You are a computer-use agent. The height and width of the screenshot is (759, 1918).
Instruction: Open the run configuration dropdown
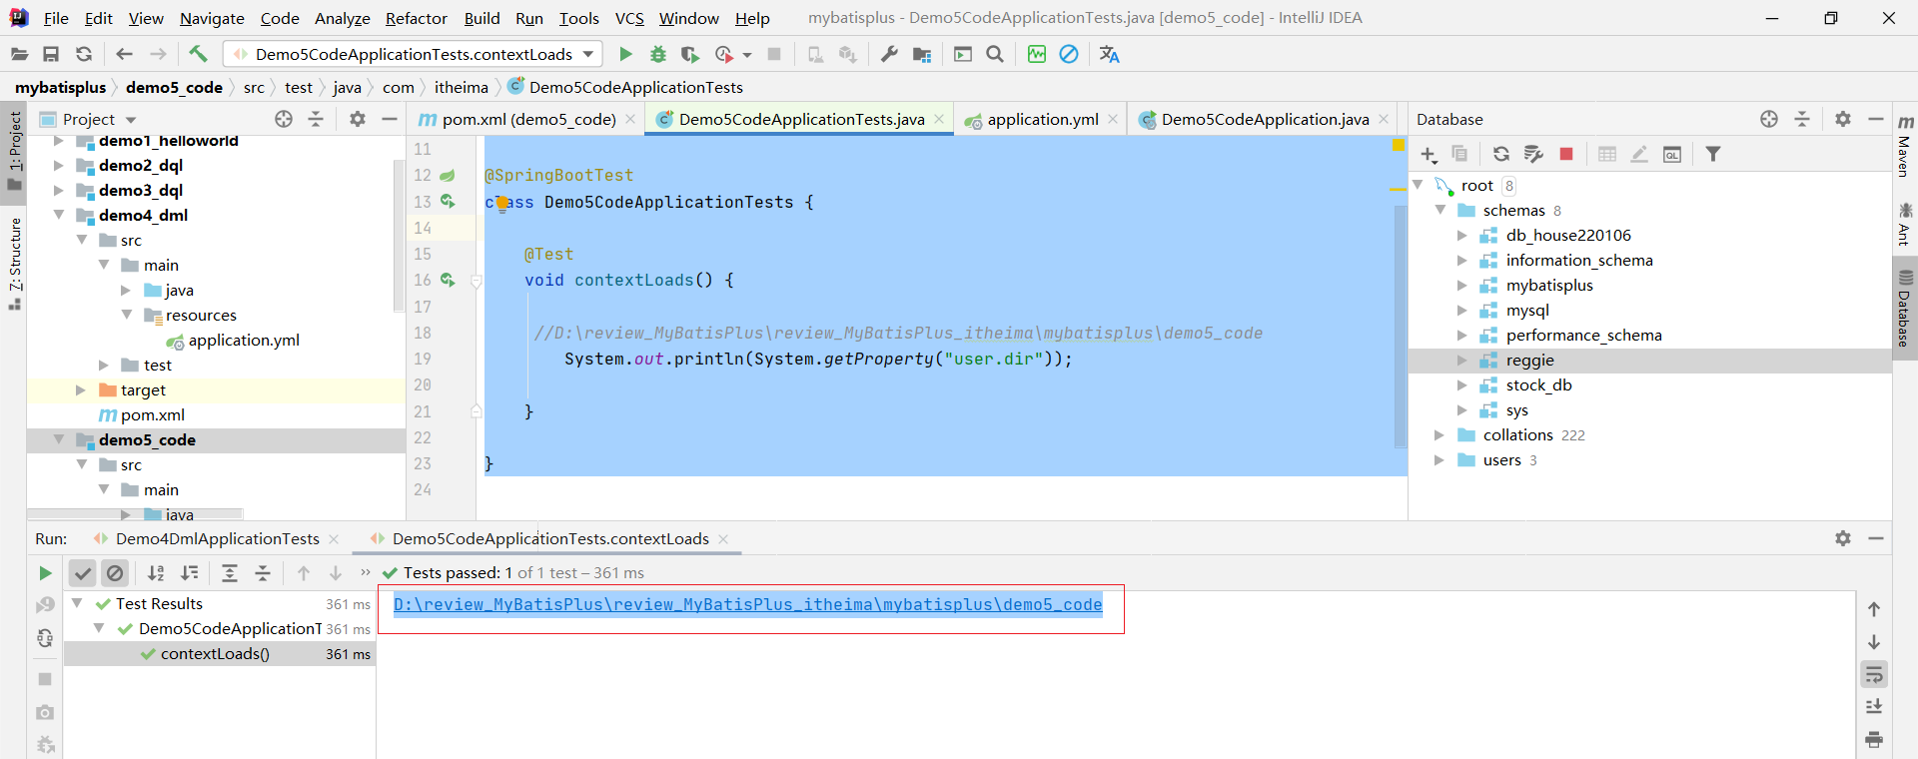coord(588,54)
